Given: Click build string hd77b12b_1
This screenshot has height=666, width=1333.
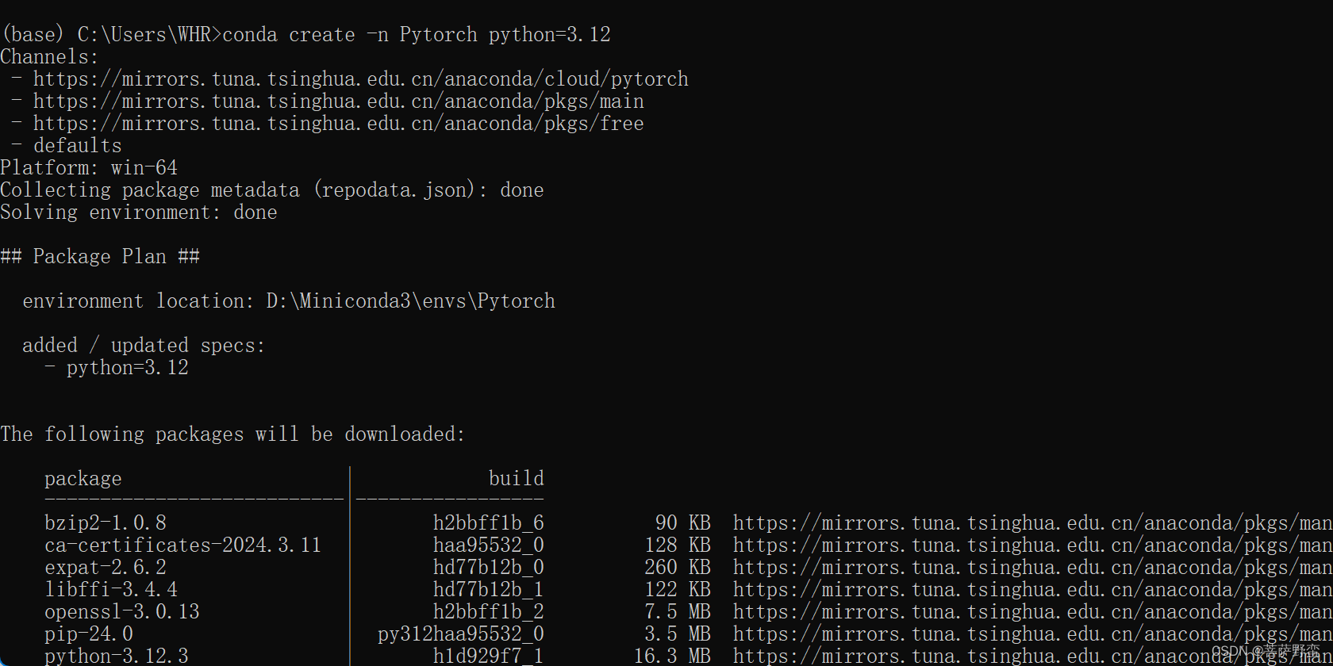Looking at the screenshot, I should click(x=489, y=590).
